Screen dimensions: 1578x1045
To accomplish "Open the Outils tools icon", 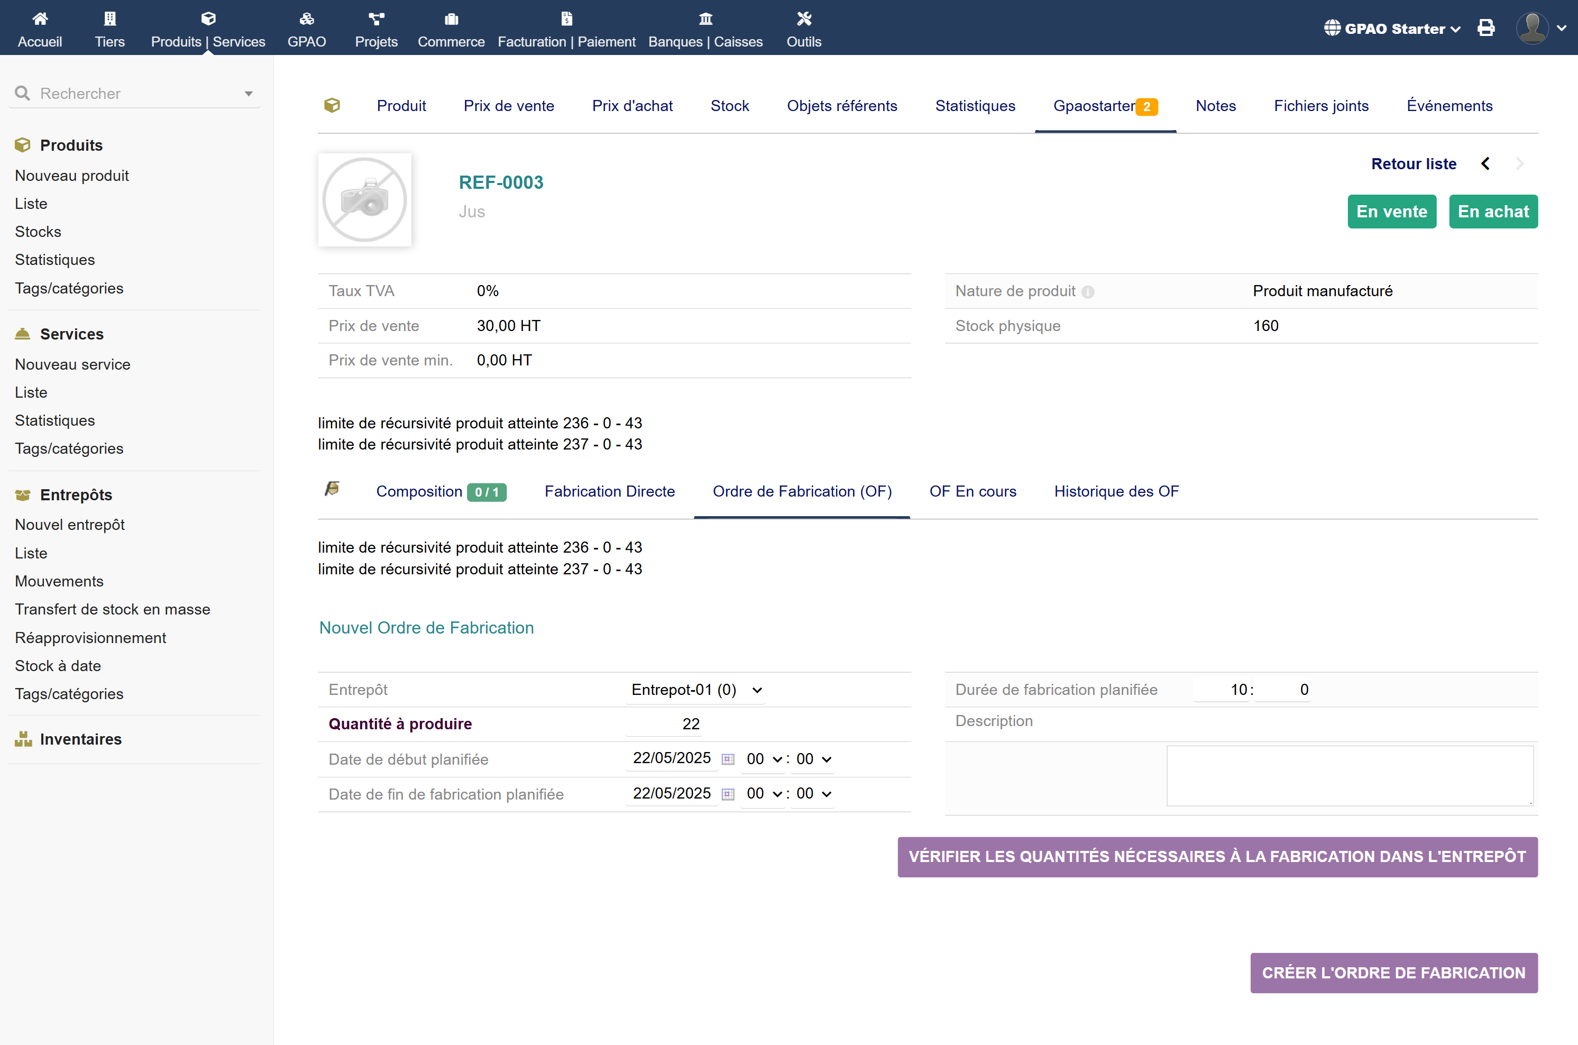I will pos(804,19).
